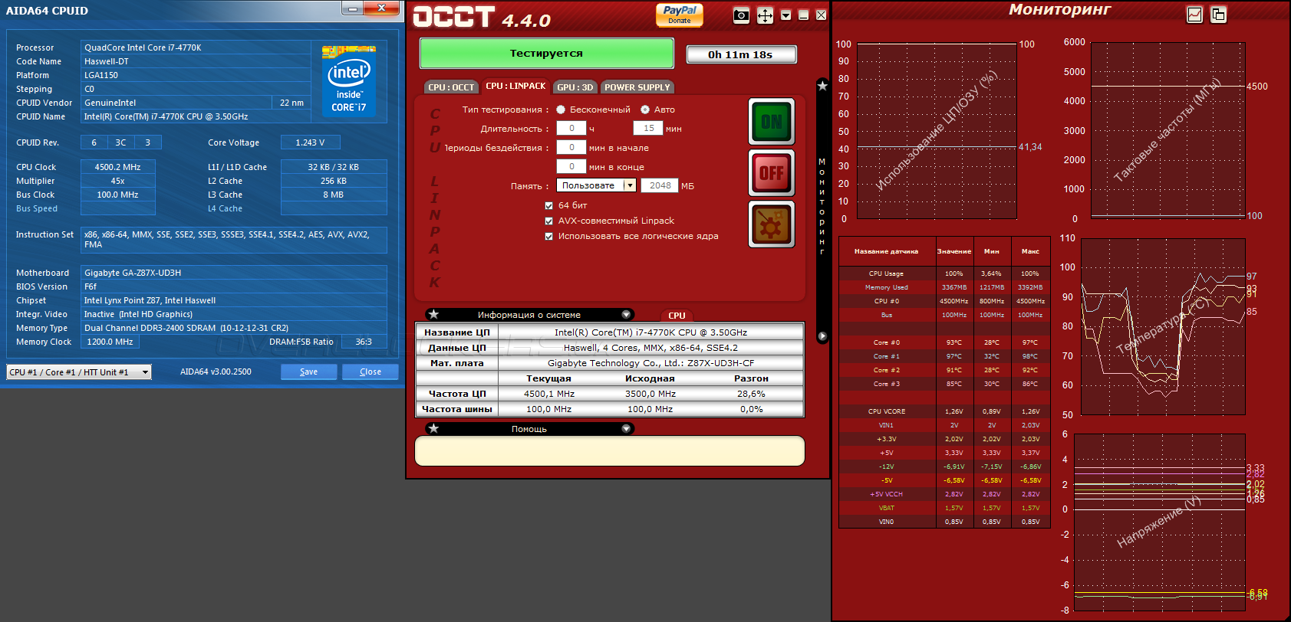
Task: Click the VBAT sensor row
Action: coord(944,508)
